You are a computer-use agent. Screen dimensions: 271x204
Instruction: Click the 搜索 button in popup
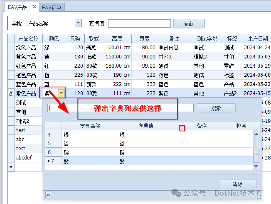(x=216, y=108)
